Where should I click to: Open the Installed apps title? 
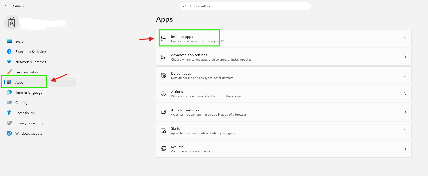pyautogui.click(x=182, y=37)
